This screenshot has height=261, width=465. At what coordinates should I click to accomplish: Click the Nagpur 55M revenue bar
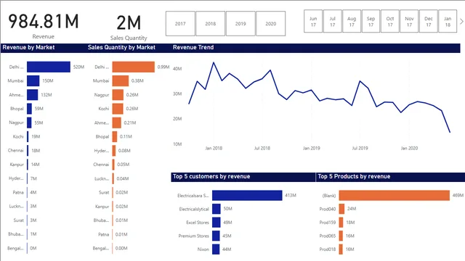(x=29, y=123)
